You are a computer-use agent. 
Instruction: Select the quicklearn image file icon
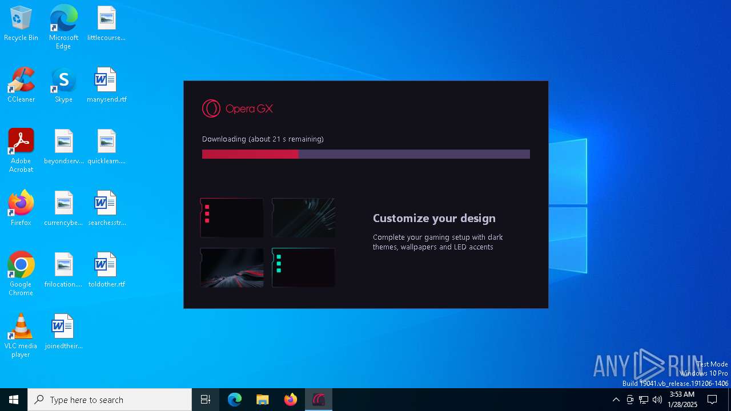pyautogui.click(x=106, y=147)
